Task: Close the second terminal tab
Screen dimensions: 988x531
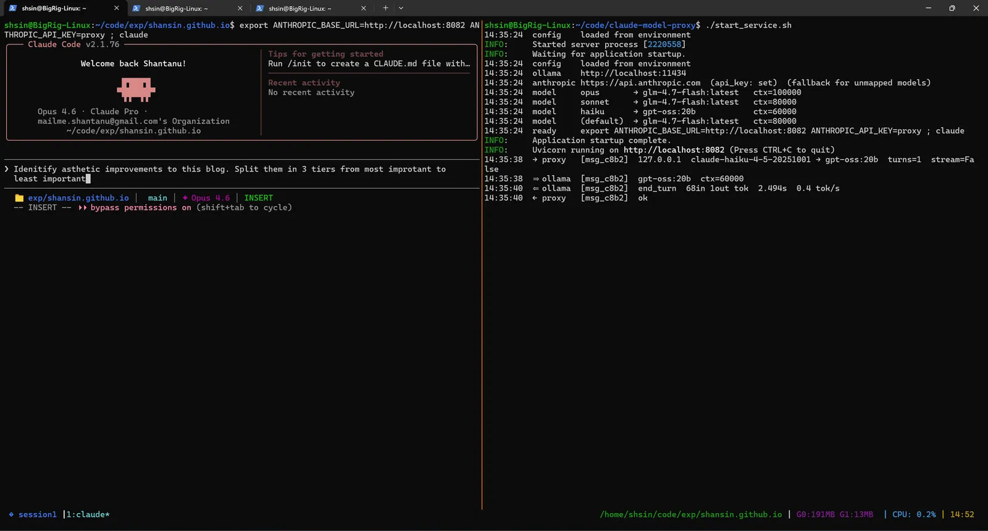Action: coord(240,8)
